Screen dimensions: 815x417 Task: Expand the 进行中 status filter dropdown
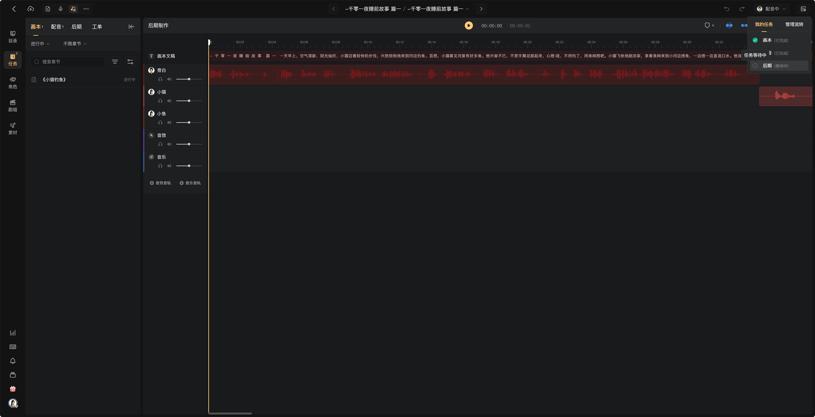click(x=40, y=44)
